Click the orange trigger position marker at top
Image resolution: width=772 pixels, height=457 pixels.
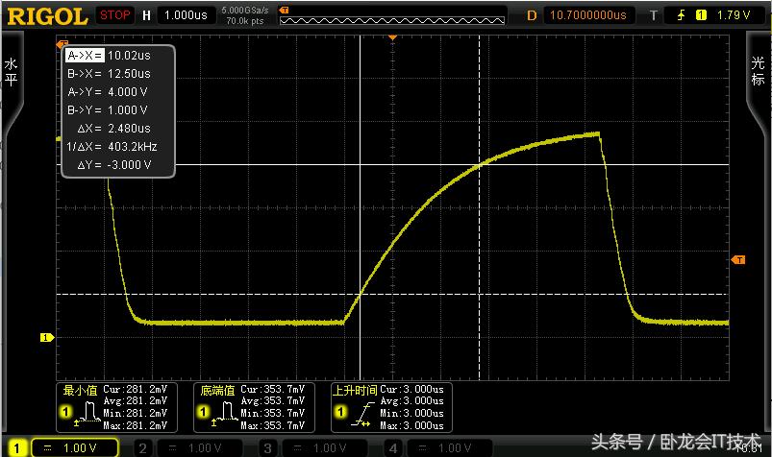[392, 37]
